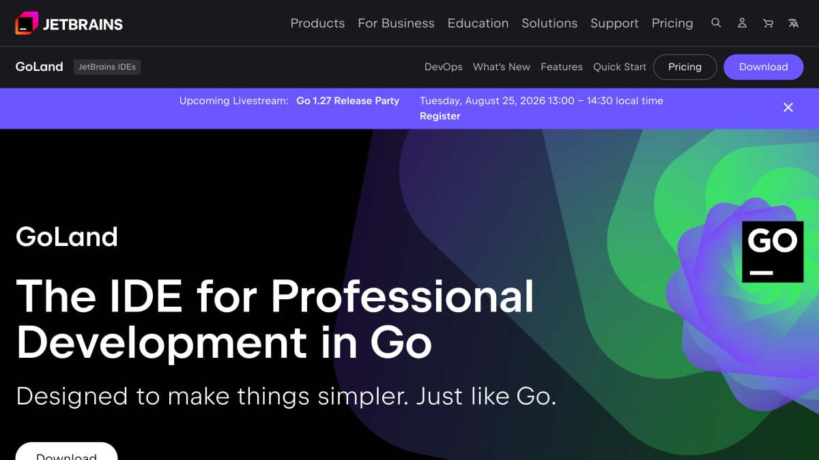This screenshot has height=460, width=819.
Task: Click the GoLand title in subheader
Action: tap(40, 67)
